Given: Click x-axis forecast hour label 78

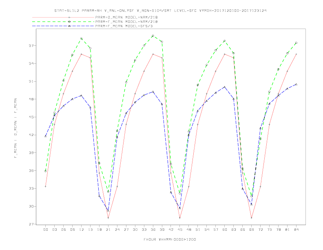Looking at the screenshot, I should coord(279,230).
